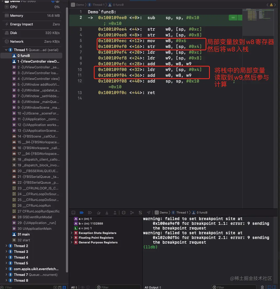Click Demo in editor jump bar

point(78,5)
